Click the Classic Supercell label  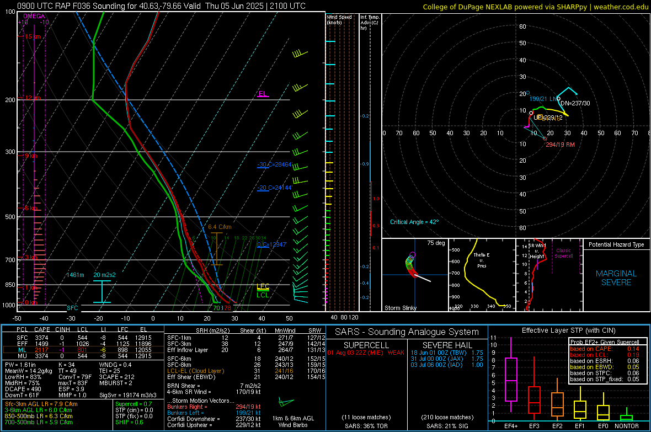(x=563, y=253)
